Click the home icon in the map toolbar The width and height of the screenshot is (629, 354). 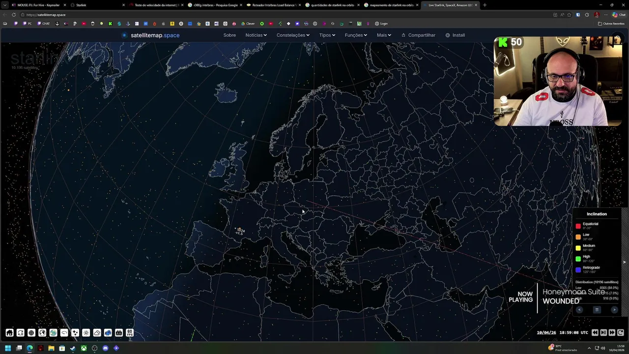coord(9,333)
